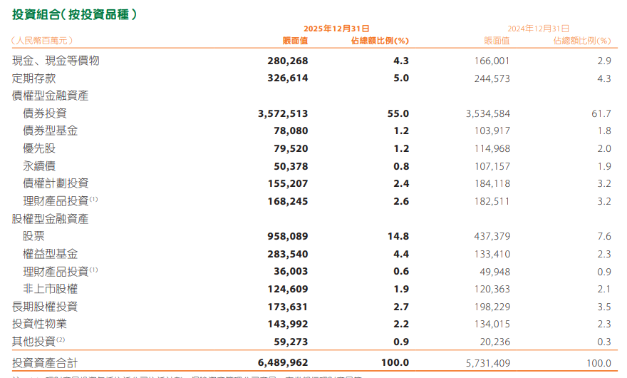Screen dimensions: 627x378
Task: Select 債券投資 book value 3,572,513
Action: point(283,113)
